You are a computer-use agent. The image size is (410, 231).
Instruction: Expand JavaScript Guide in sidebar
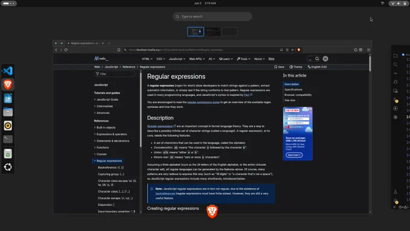106,100
